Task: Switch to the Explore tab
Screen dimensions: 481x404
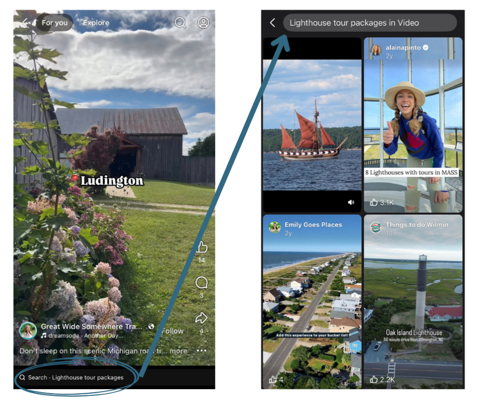Action: coord(96,23)
